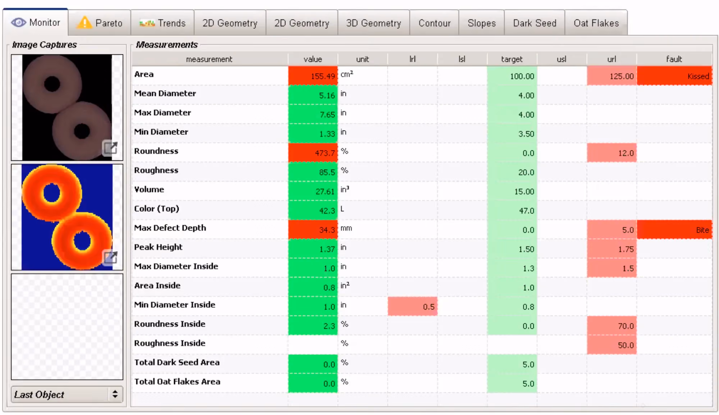Click the target column header
The height and width of the screenshot is (415, 719).
(512, 59)
